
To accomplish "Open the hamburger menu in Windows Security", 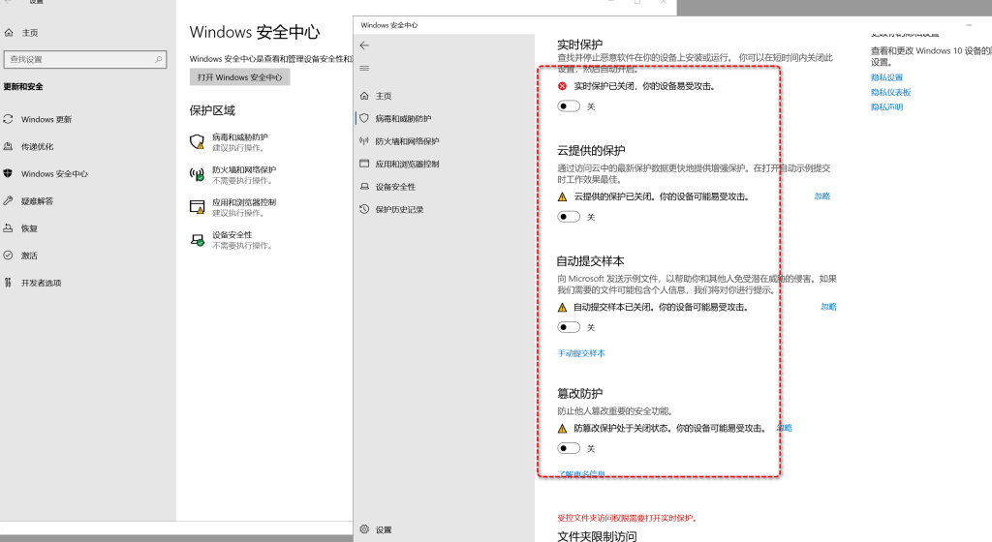I will [x=364, y=68].
